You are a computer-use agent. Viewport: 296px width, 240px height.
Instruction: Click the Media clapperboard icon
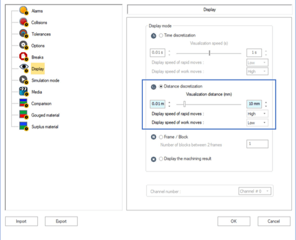click(x=24, y=92)
